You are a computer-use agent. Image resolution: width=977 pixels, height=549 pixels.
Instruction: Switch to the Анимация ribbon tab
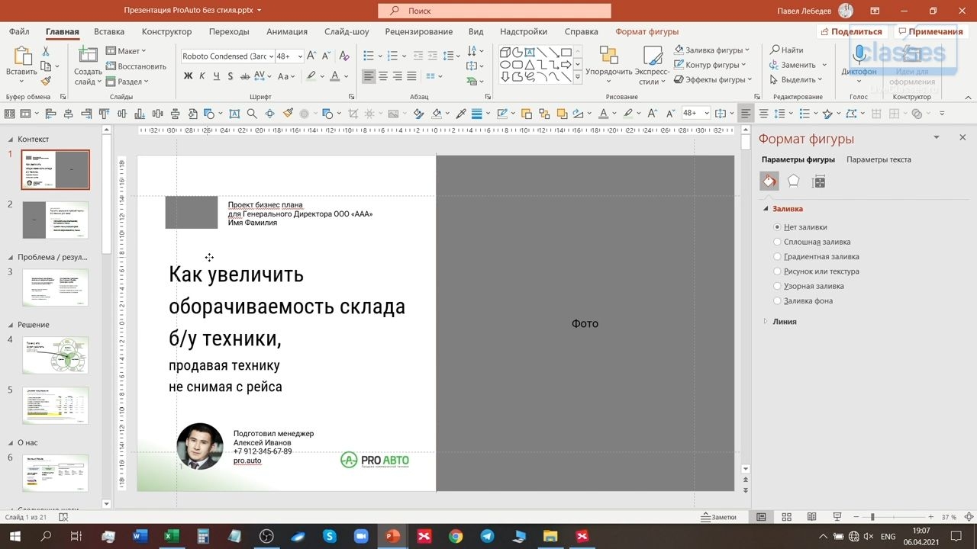coord(287,32)
